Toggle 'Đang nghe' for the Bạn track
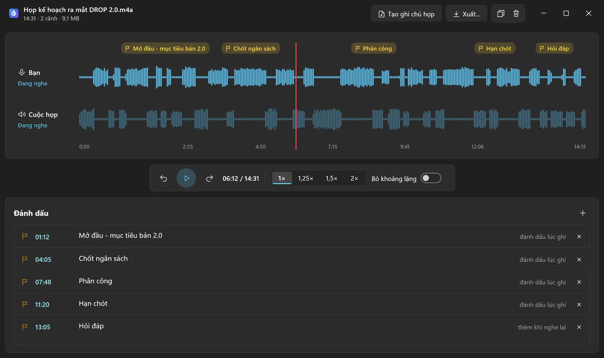This screenshot has width=604, height=358. click(x=32, y=83)
